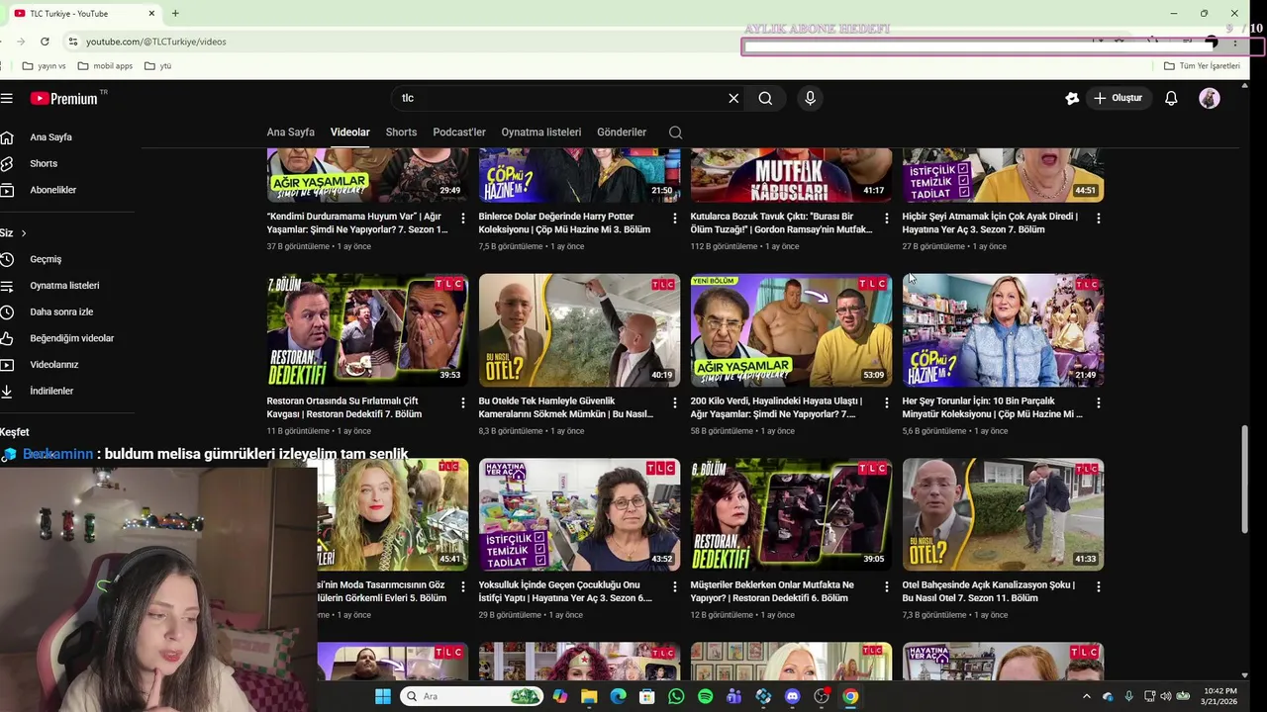Switch to the Ana Sayfa channel tab
The width and height of the screenshot is (1267, 712).
click(290, 133)
